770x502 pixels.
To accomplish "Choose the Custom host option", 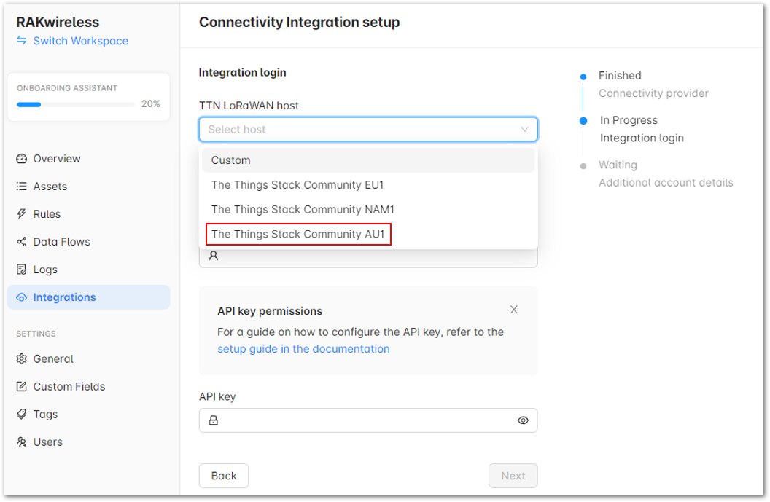I will click(x=368, y=160).
